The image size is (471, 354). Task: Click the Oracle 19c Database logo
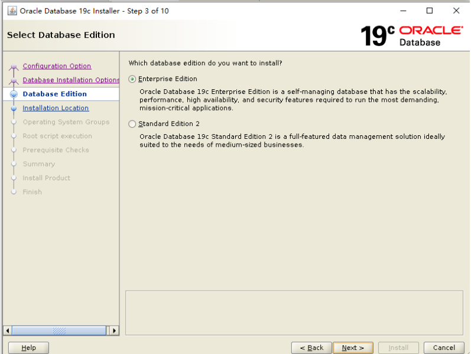click(x=411, y=35)
